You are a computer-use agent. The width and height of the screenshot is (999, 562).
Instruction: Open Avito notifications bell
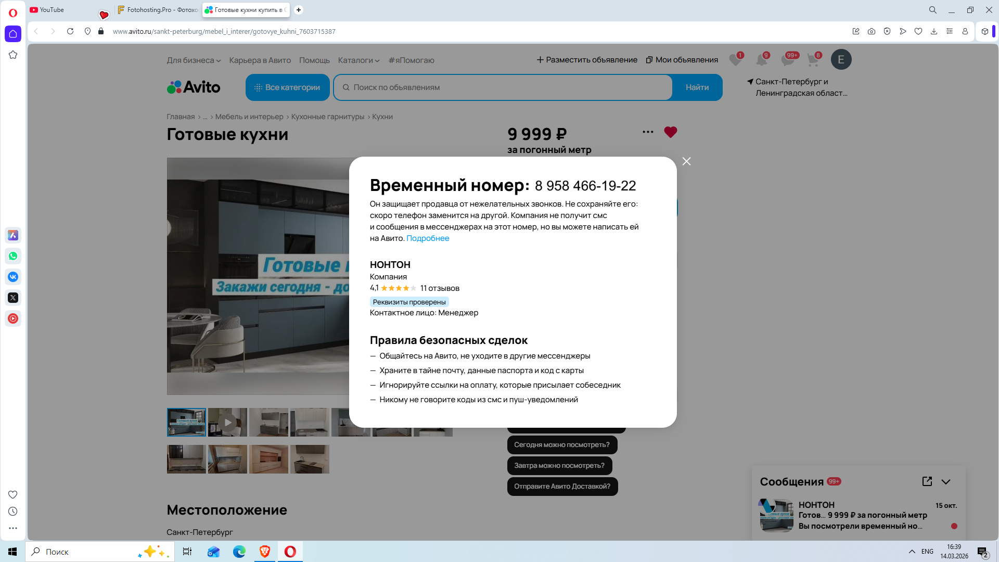(762, 60)
